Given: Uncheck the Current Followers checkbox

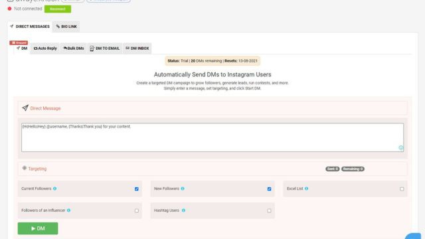Looking at the screenshot, I should tap(137, 189).
